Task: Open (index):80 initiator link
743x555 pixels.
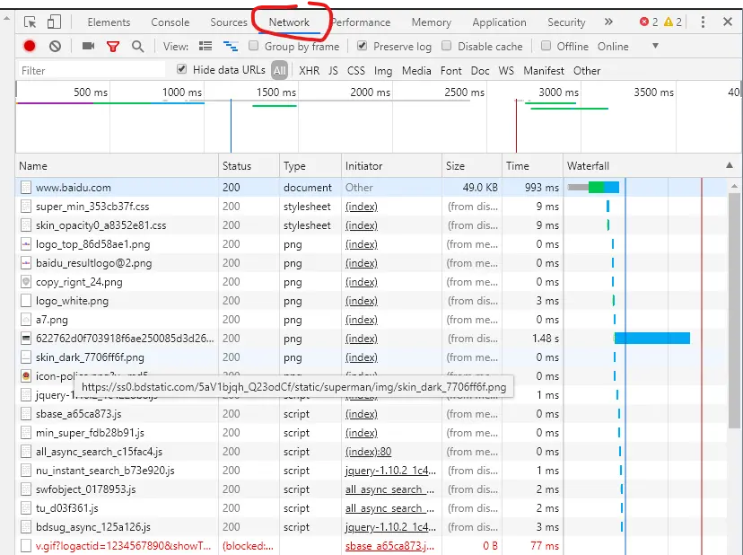Action: pos(368,452)
